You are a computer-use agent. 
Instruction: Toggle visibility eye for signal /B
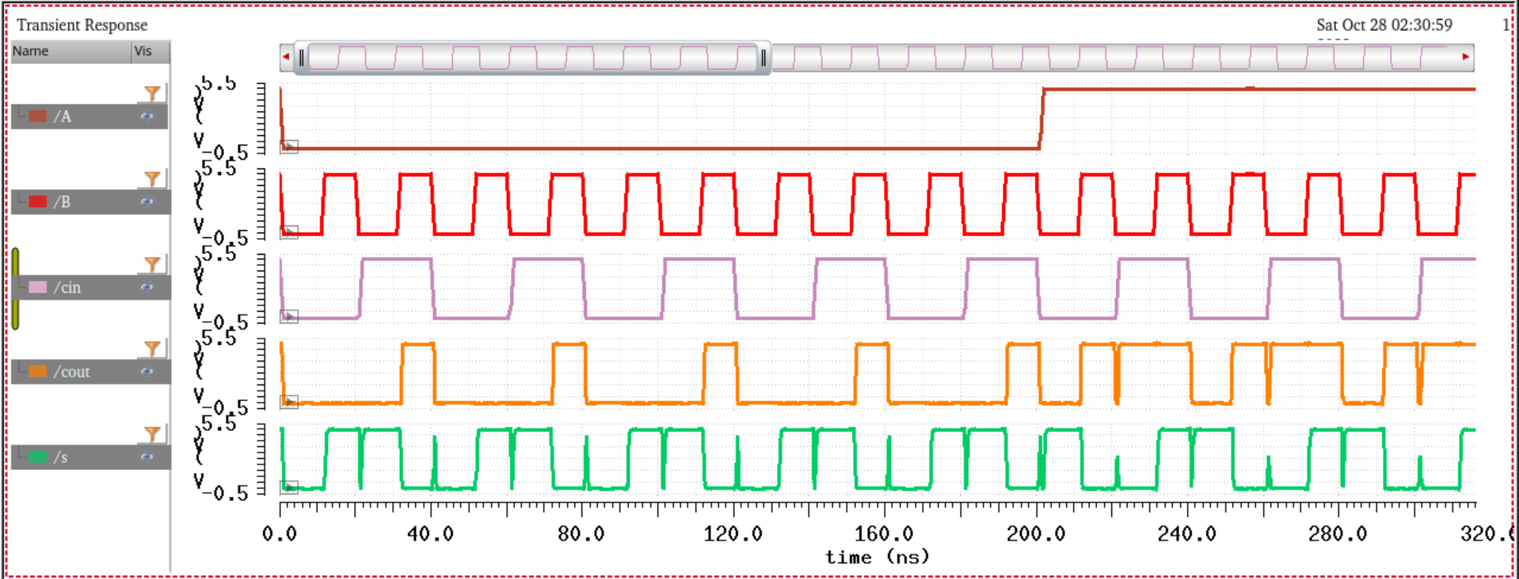tap(147, 202)
